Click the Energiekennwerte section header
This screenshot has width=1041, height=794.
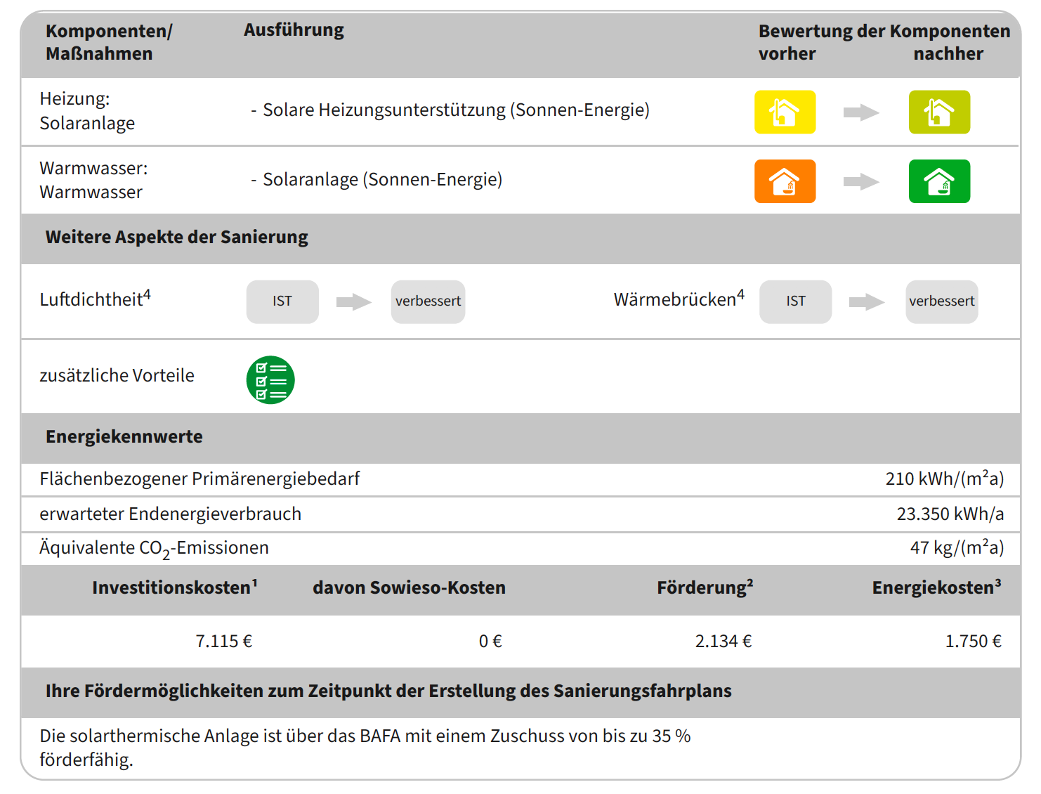[x=124, y=437]
